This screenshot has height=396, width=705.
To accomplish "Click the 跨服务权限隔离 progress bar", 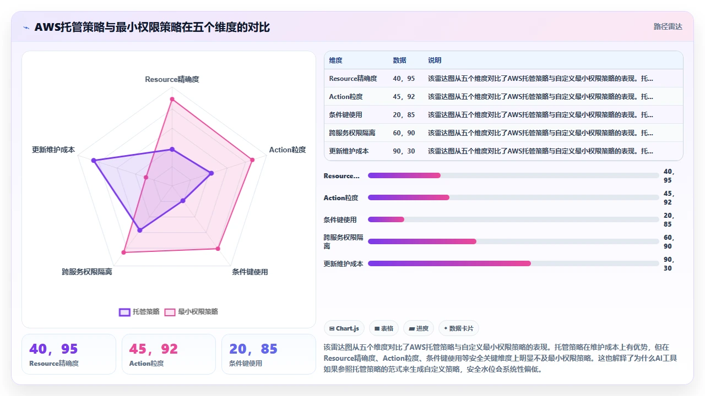I will pos(513,241).
